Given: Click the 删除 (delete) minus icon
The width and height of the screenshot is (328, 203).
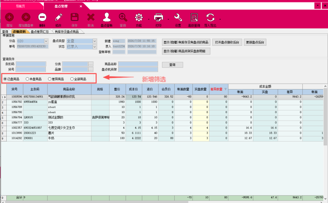Looking at the screenshot, I should point(42,17).
